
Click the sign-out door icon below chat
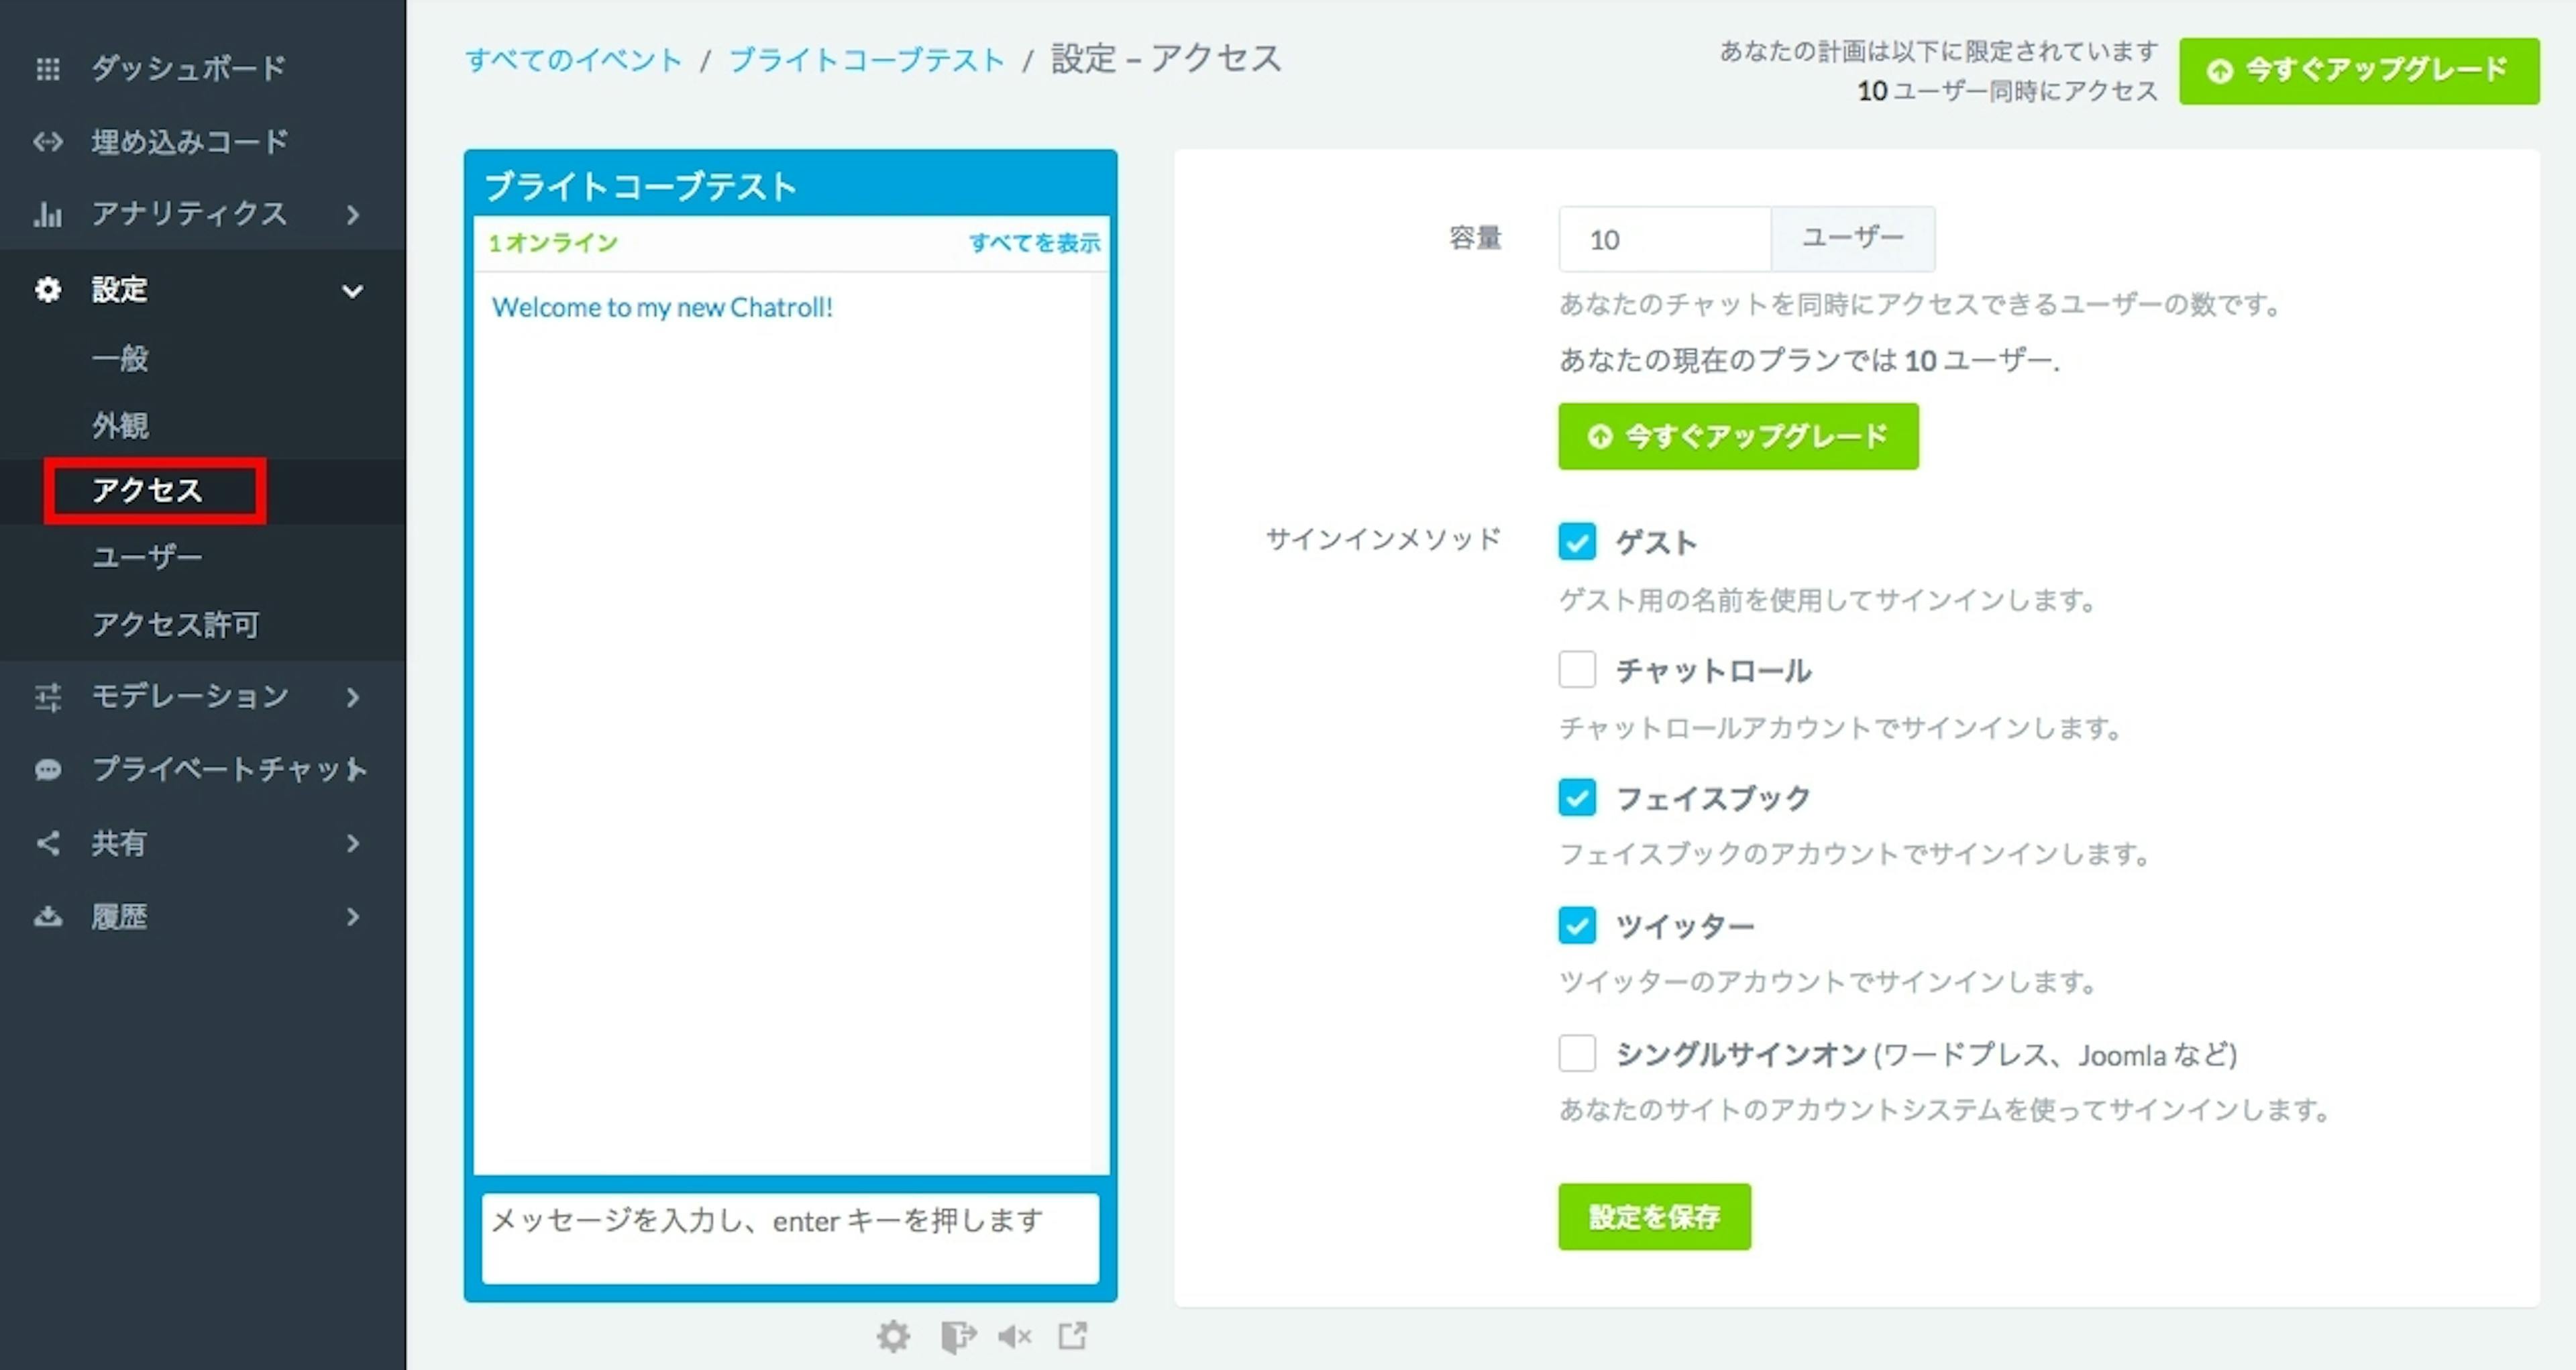pyautogui.click(x=957, y=1336)
